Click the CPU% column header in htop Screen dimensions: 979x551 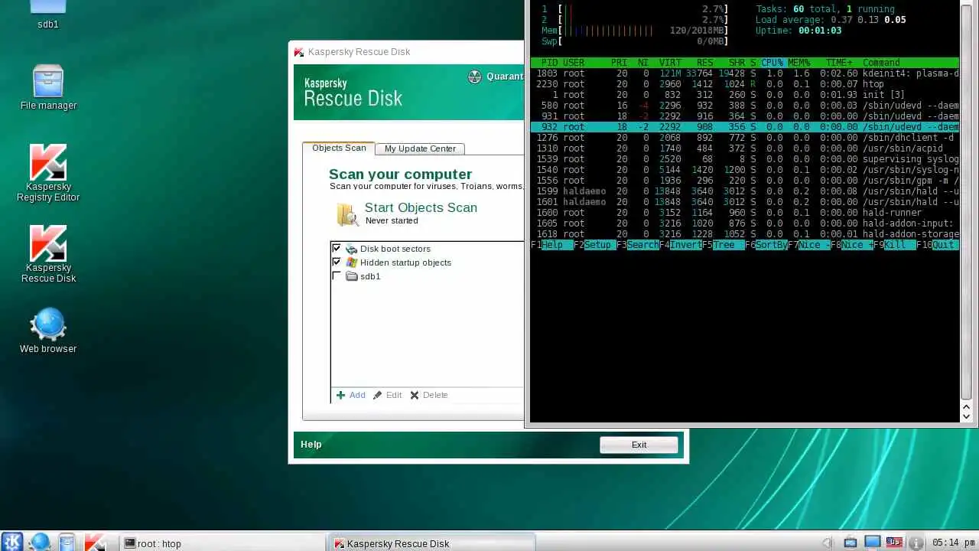[772, 63]
